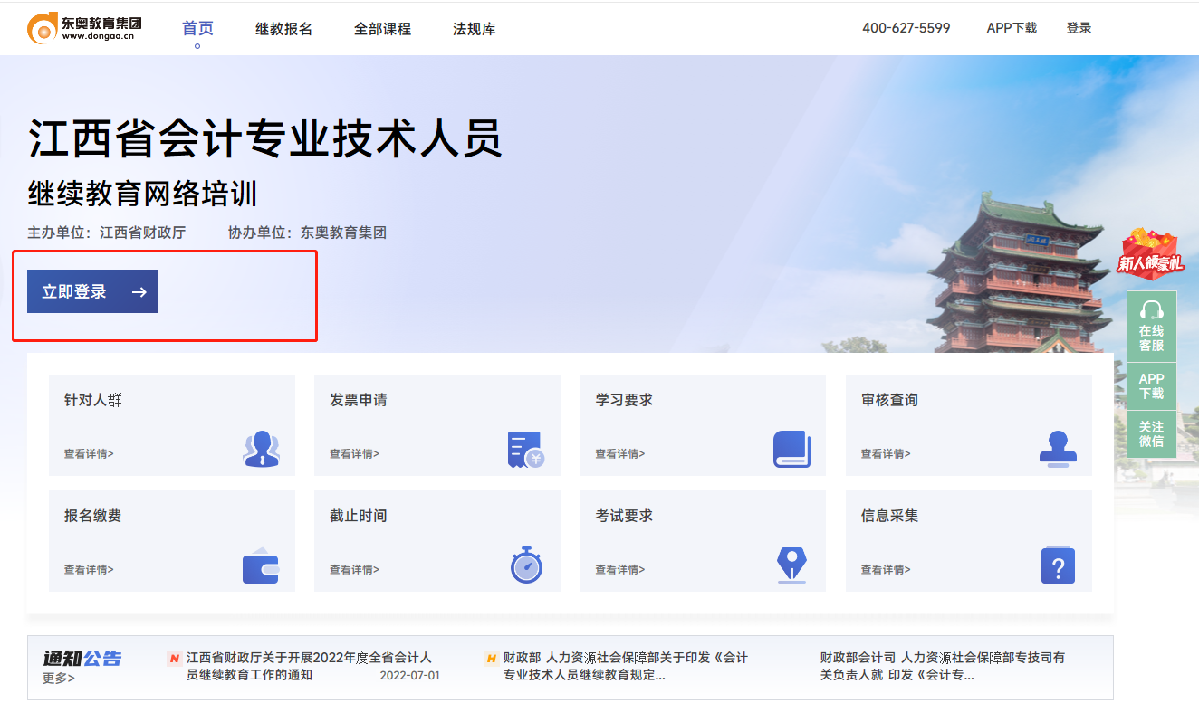Click the wallet icon on 报名缴费 card
The height and width of the screenshot is (722, 1199).
[x=262, y=565]
